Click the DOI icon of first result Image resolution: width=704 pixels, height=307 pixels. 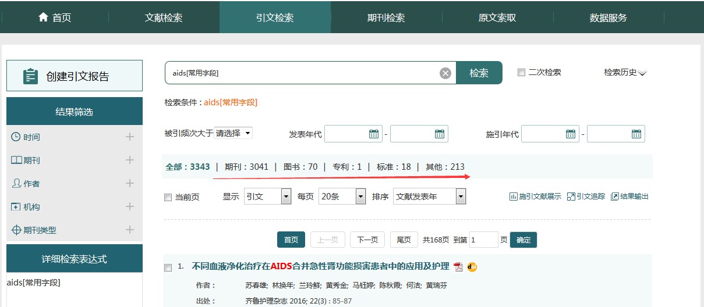click(x=472, y=267)
